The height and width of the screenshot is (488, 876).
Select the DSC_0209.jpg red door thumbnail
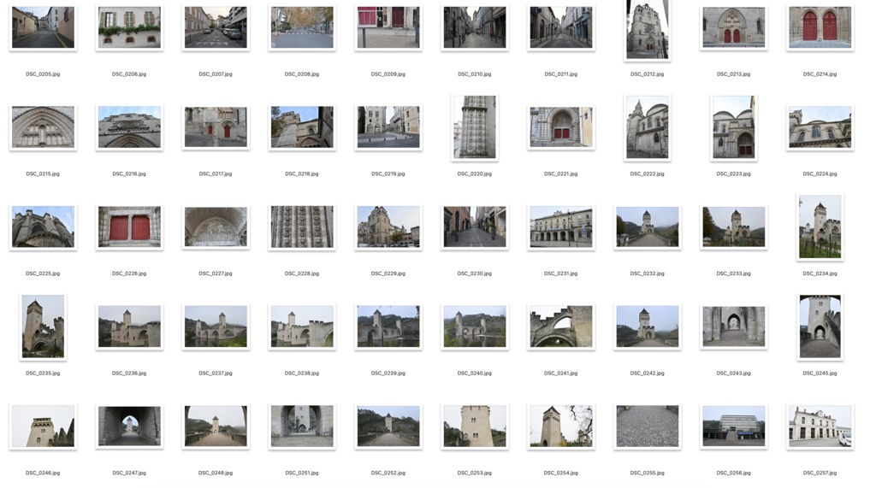coord(388,27)
